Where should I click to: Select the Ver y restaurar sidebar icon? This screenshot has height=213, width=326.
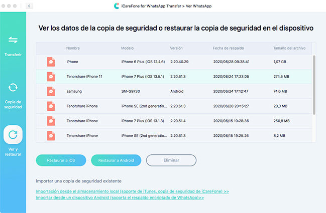click(x=13, y=135)
